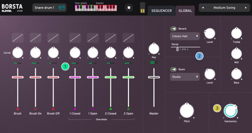Click the Bass EQ knob
The height and width of the screenshot is (133, 252).
click(236, 74)
